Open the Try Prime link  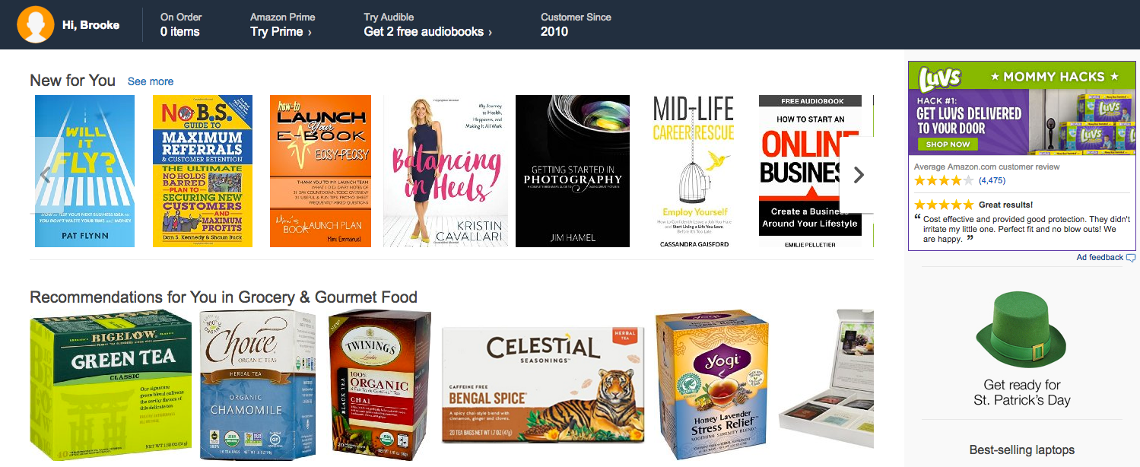[281, 32]
